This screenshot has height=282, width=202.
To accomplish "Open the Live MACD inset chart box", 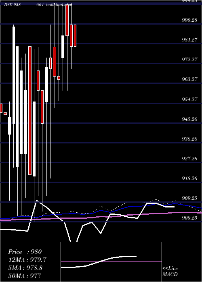I will 111,262.
